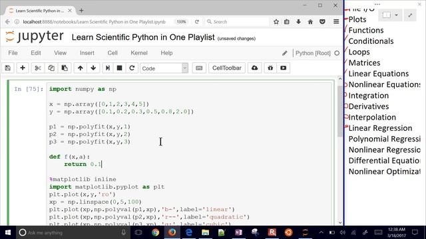This screenshot has height=239, width=426.
Task: Open Pocket icon in Firefox toolbar
Action: [x=322, y=22]
